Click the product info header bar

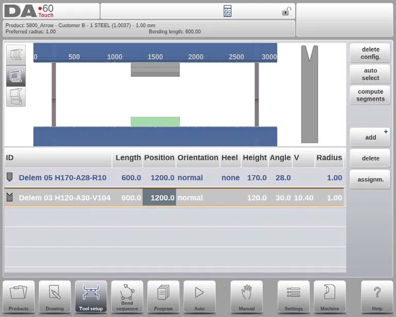click(x=149, y=28)
